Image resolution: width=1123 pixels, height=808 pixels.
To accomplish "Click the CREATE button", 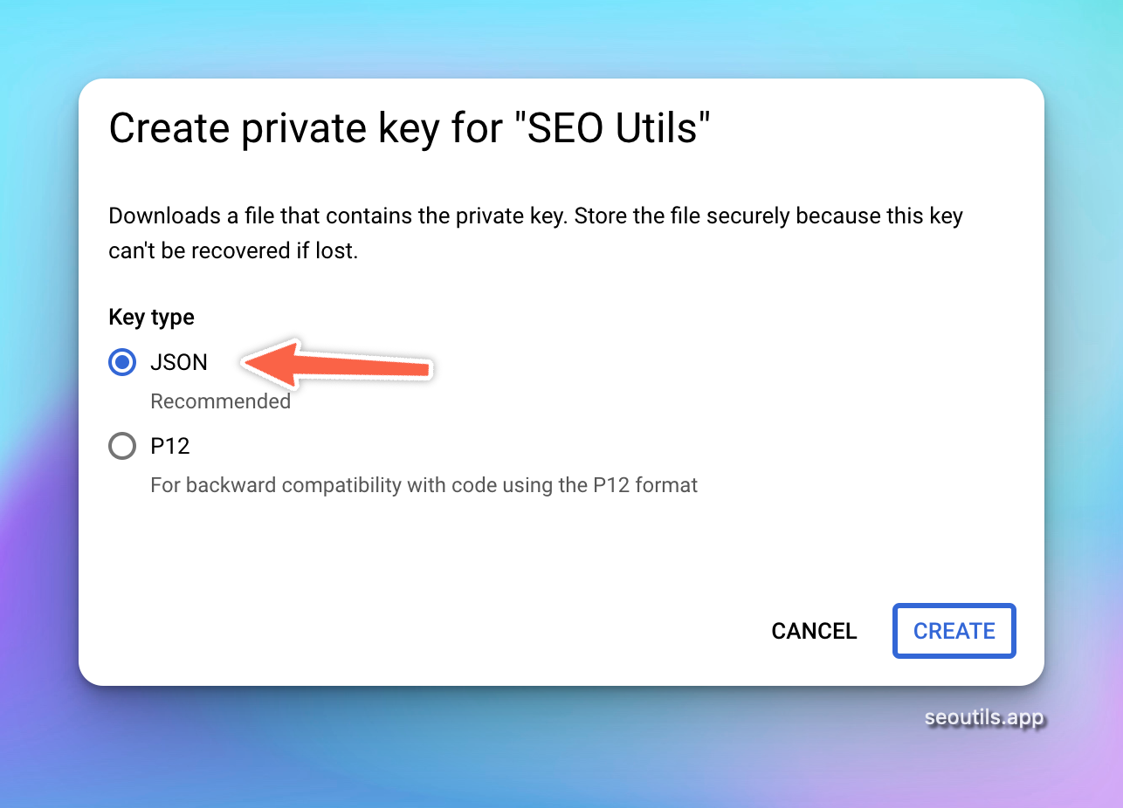I will (954, 631).
